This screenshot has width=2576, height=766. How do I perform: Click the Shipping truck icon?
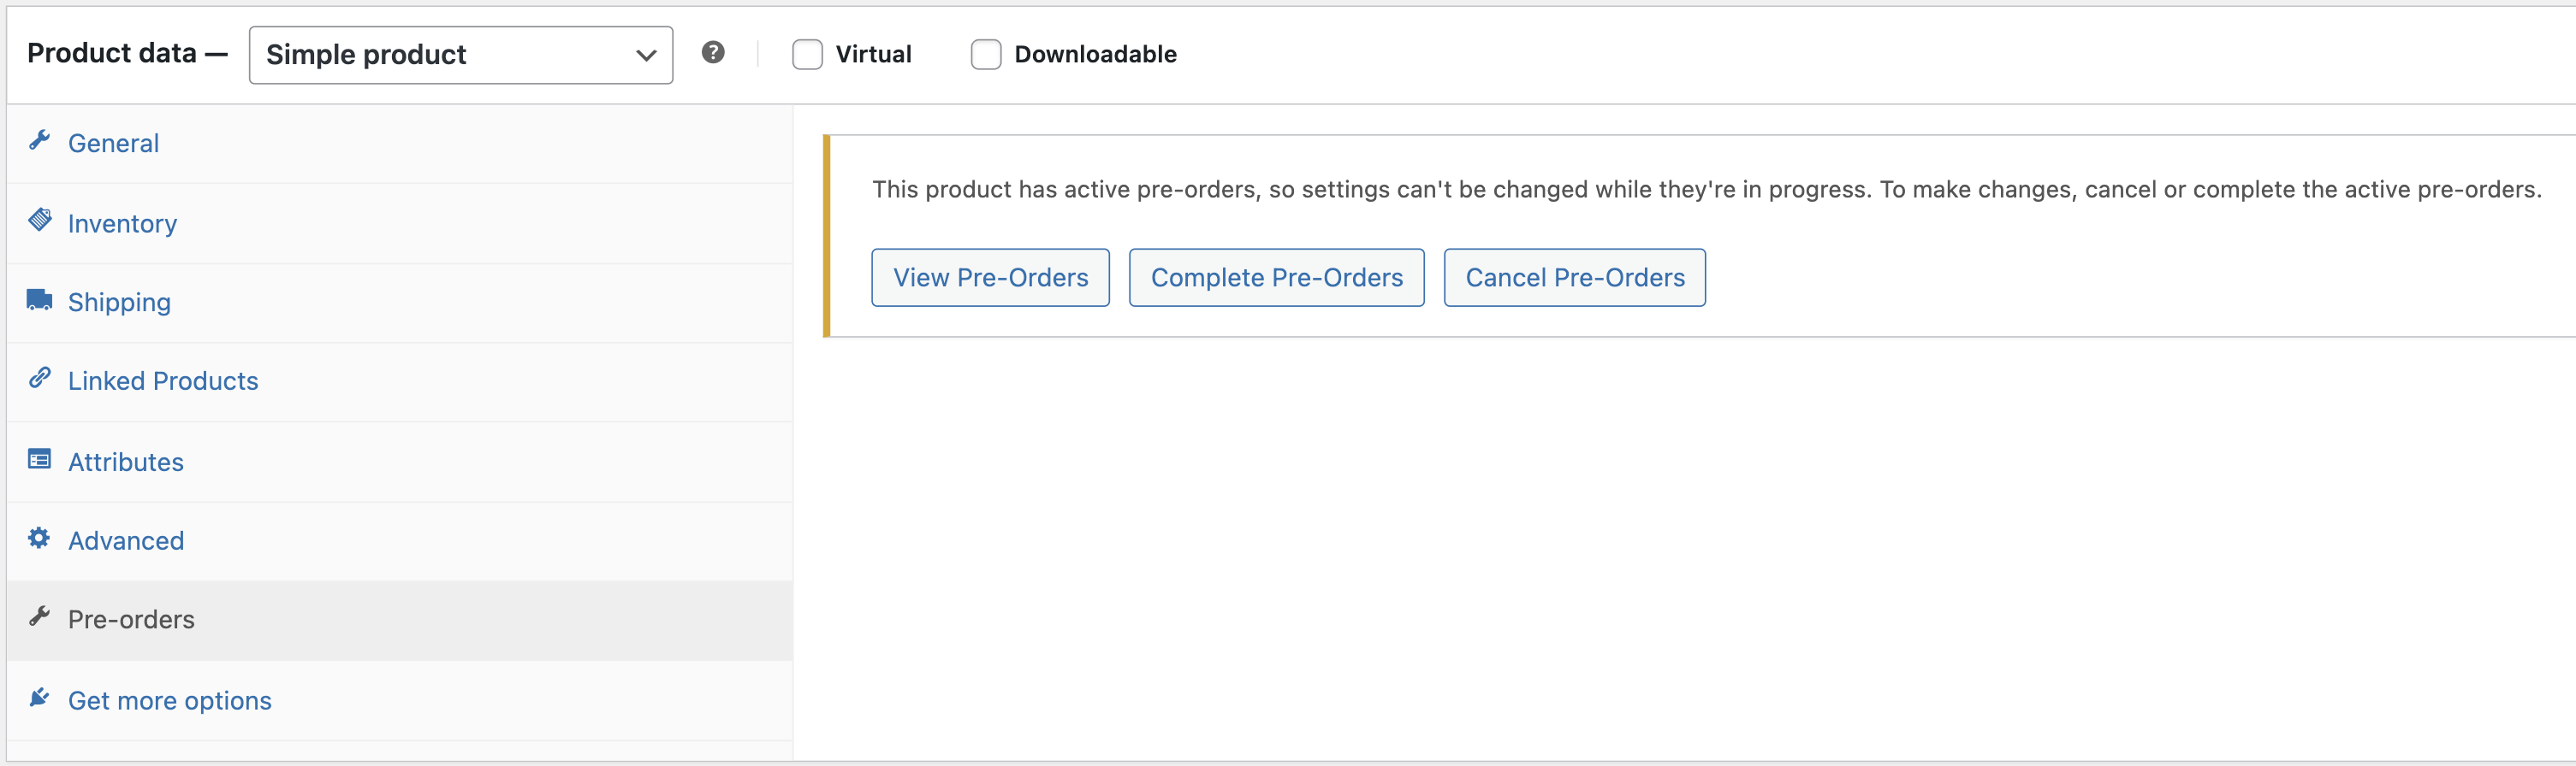click(x=40, y=299)
